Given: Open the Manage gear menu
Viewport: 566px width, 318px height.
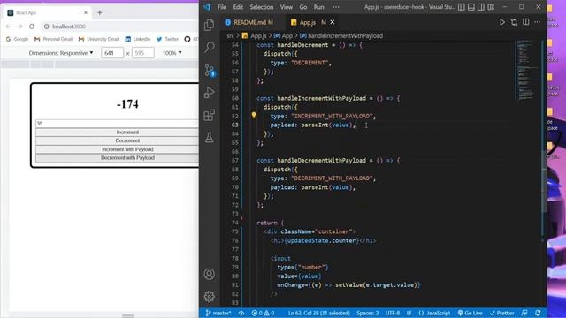Looking at the screenshot, I should (210, 297).
